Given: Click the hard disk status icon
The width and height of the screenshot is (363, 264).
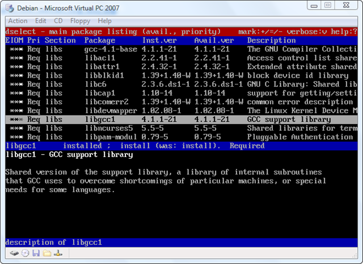Looking at the screenshot, I should tap(14, 253).
